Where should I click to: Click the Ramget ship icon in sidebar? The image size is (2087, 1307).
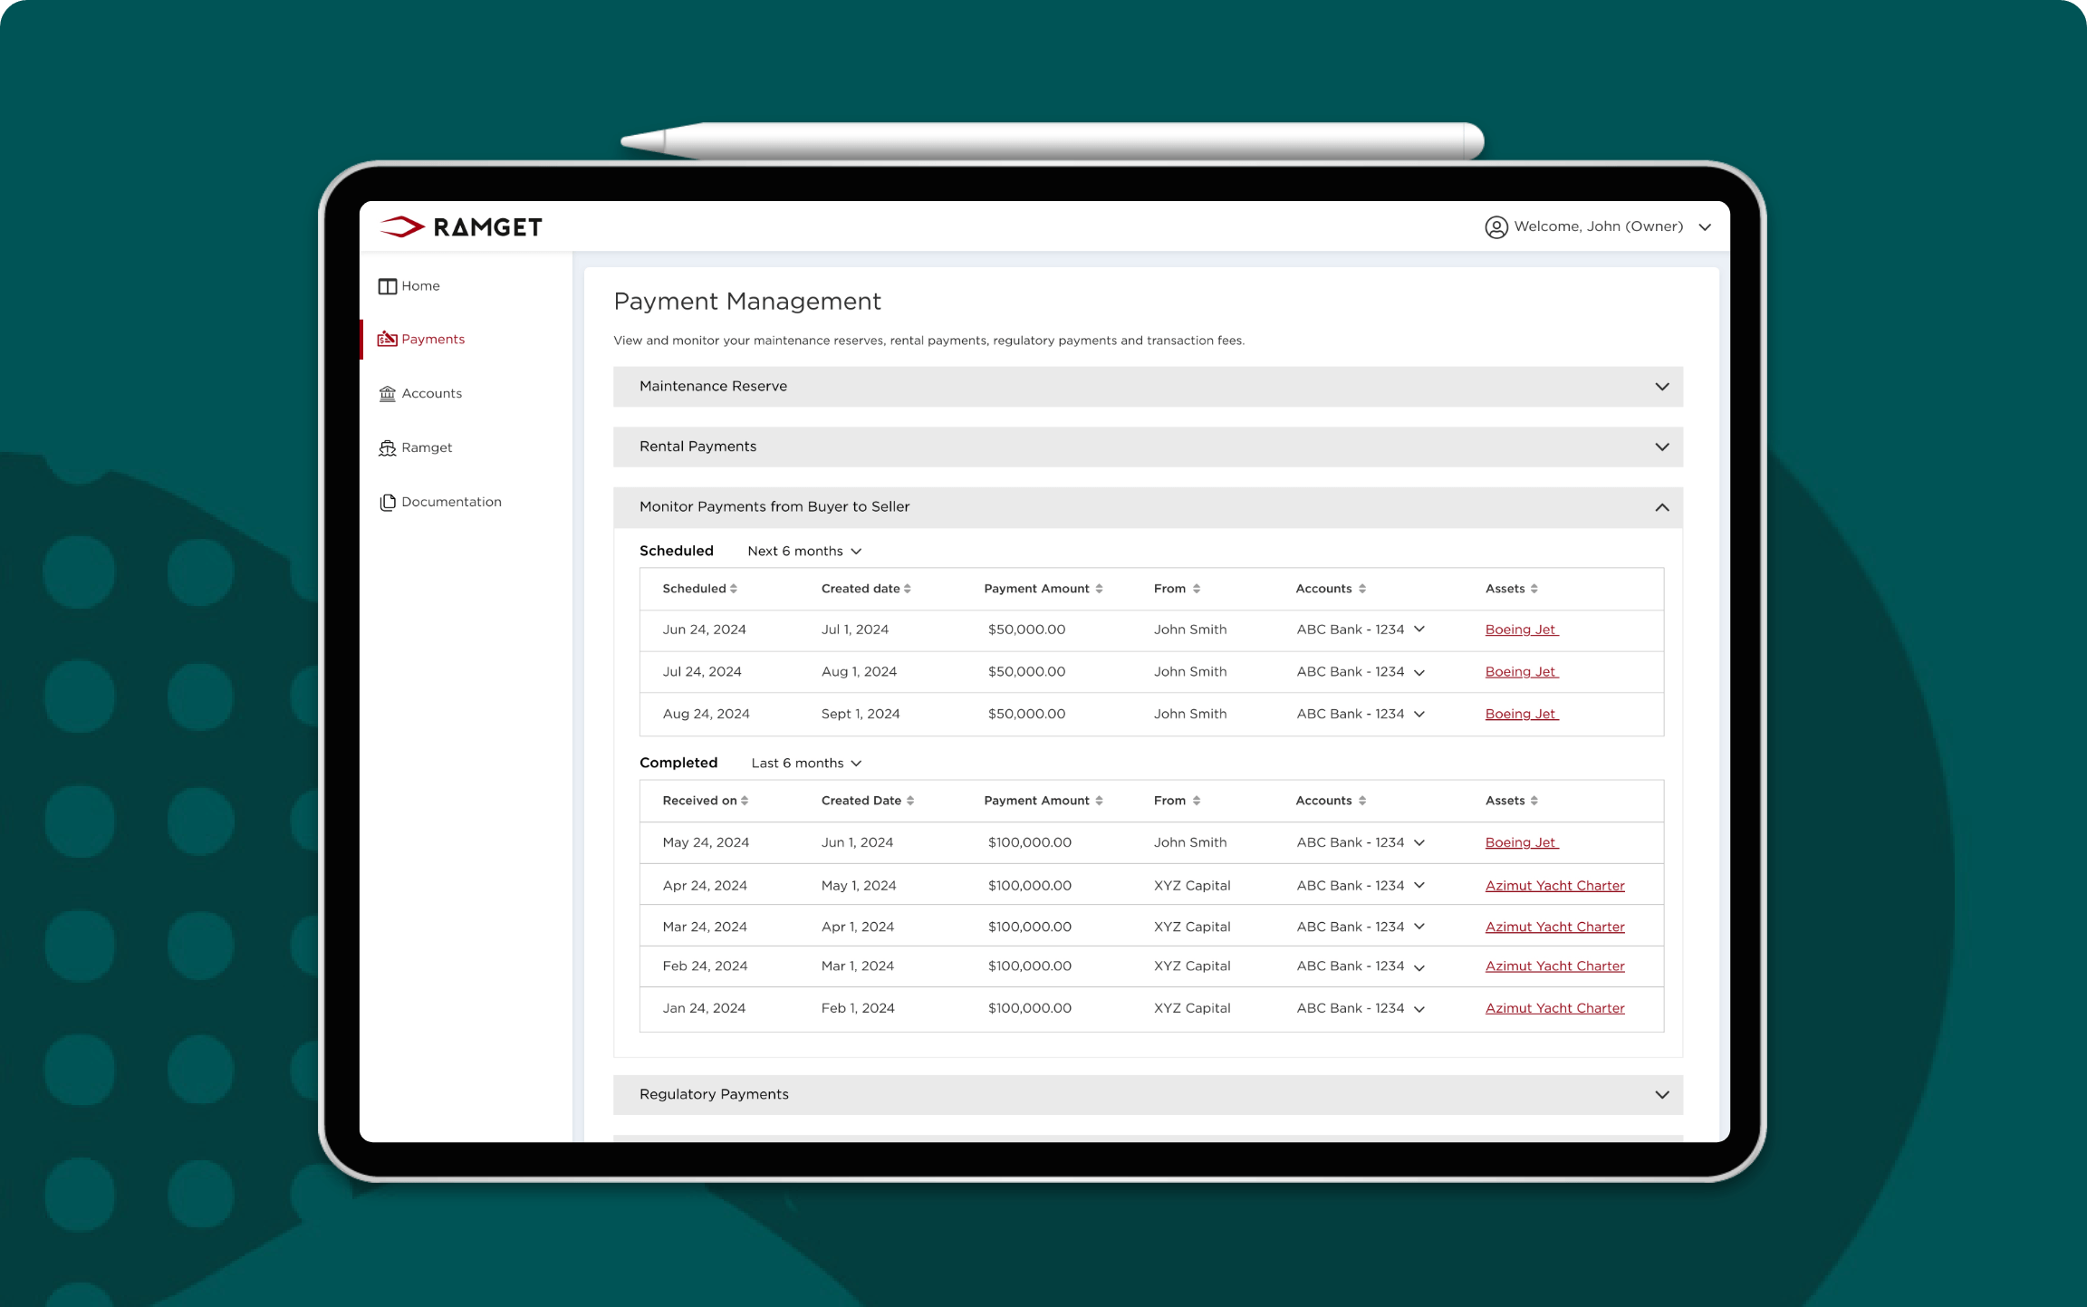[x=387, y=447]
